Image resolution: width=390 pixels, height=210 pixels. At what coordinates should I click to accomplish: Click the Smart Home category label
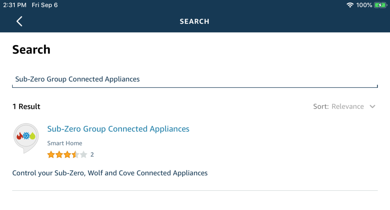(x=65, y=143)
